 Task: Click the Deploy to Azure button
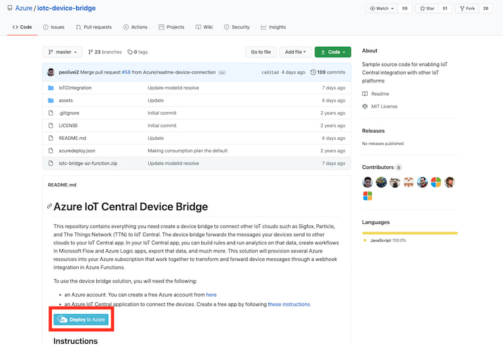(81, 320)
